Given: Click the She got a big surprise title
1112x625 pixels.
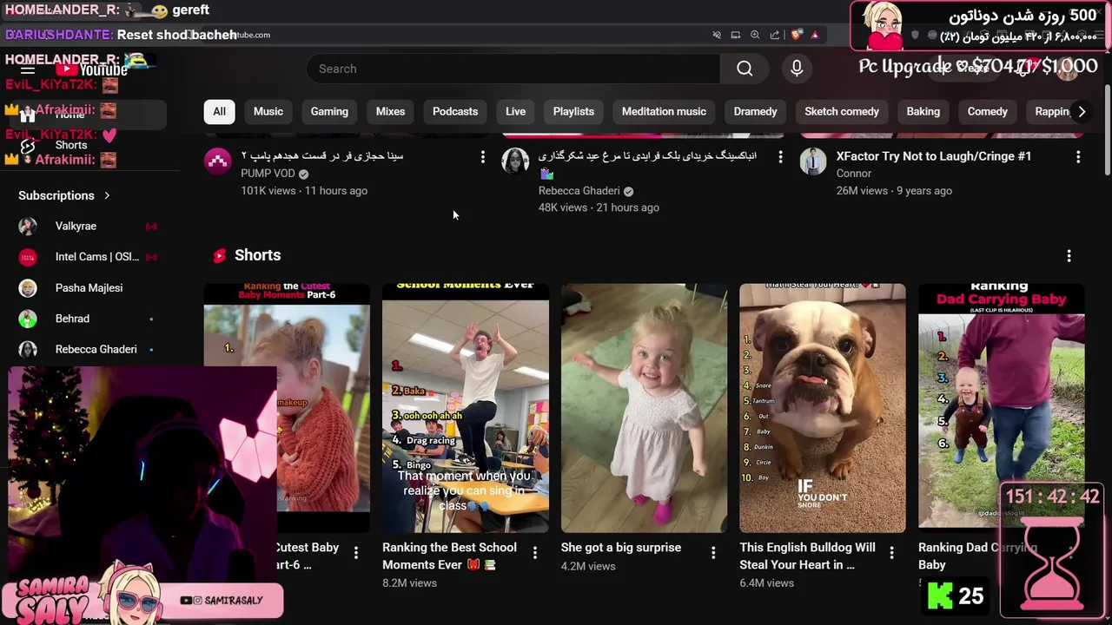Looking at the screenshot, I should tap(621, 548).
